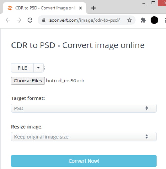166x169 pixels.
Task: Open the Target format PSD dropdown
Action: pyautogui.click(x=84, y=108)
